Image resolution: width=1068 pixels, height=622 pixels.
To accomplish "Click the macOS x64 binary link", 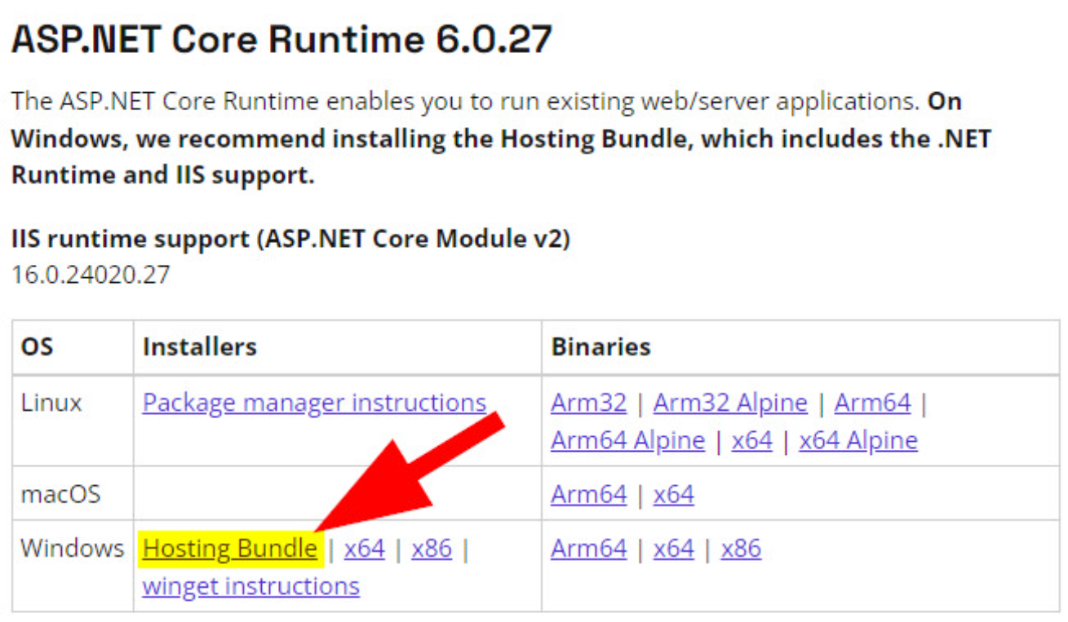I will click(673, 494).
